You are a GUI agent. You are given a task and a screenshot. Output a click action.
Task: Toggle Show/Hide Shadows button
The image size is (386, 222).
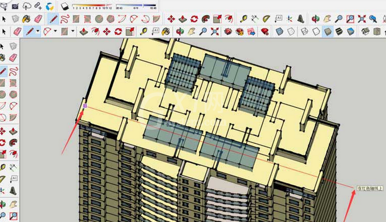pos(65,6)
